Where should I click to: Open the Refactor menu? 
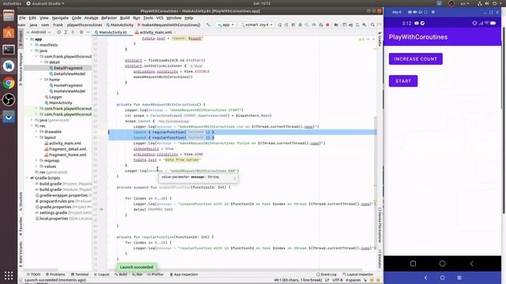point(109,18)
